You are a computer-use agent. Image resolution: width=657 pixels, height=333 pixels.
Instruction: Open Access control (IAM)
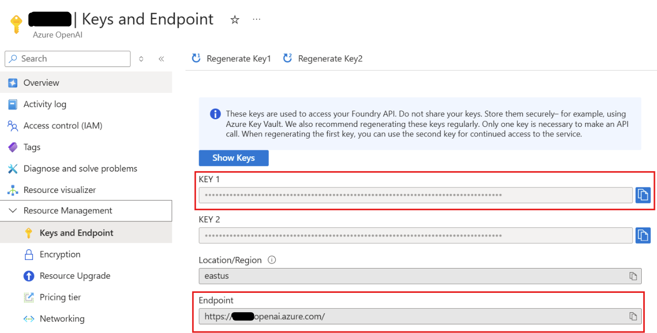(x=62, y=125)
